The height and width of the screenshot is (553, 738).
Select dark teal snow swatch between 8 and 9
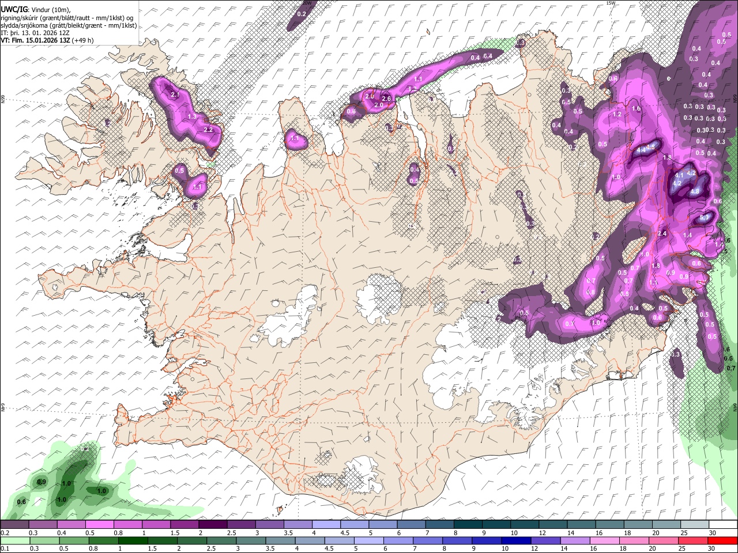[x=468, y=525]
